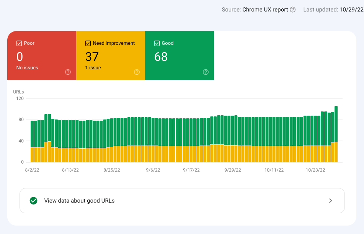Click the help icon on the Good card
The height and width of the screenshot is (234, 364).
[206, 72]
